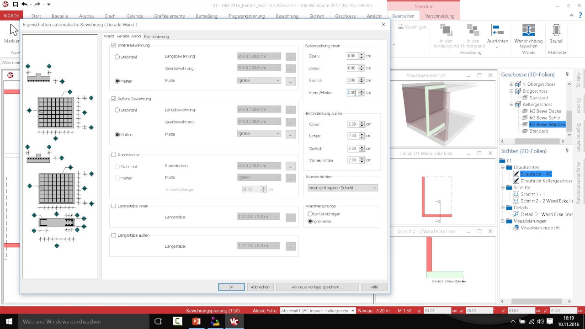
Task: Enable the Randstecker checkbox
Action: coord(114,155)
